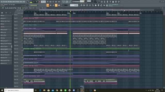The image size is (165, 92).
Task: Open the Leads pattern selector
Action: pyautogui.click(x=74, y=5)
